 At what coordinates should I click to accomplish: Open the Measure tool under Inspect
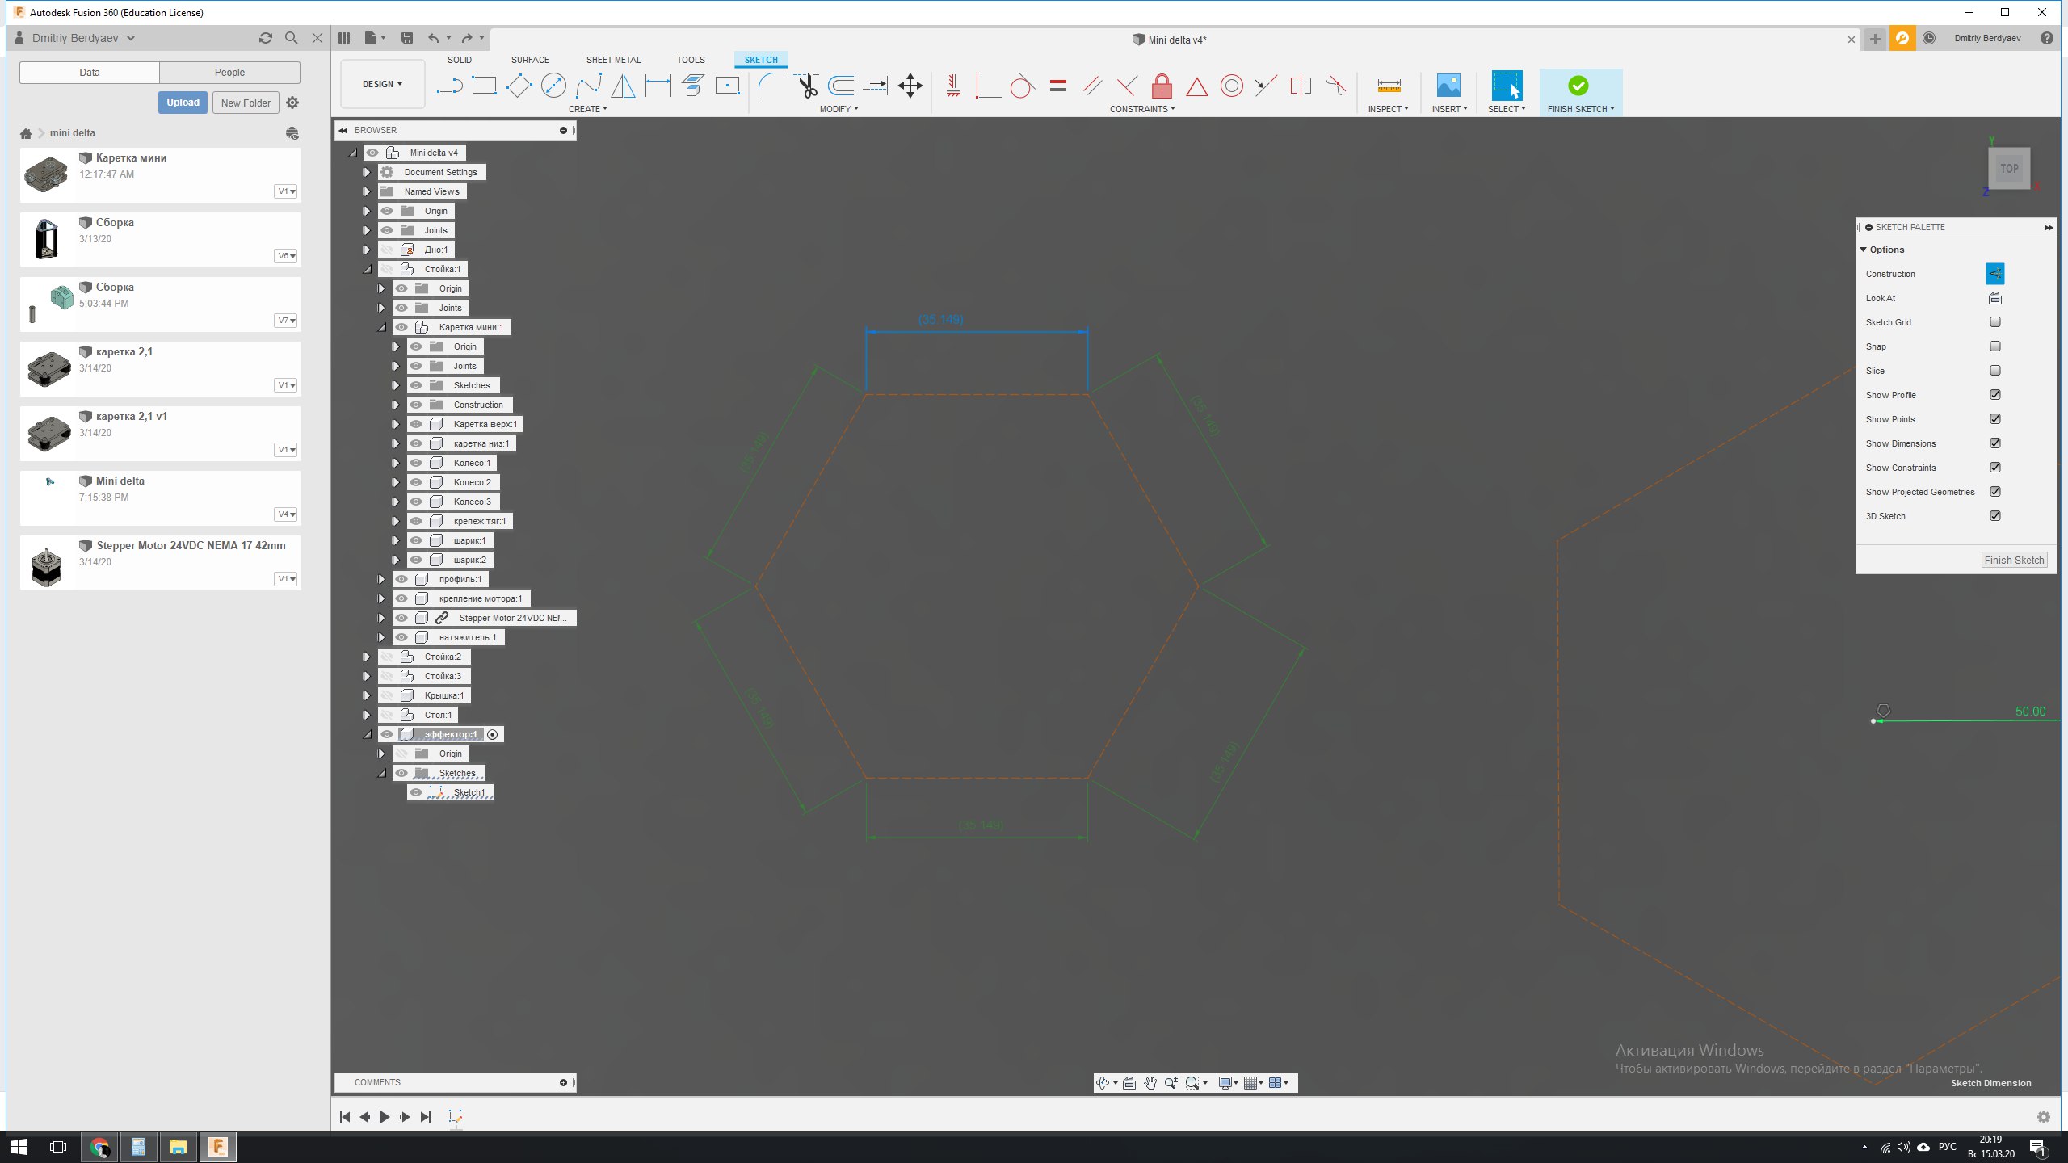point(1389,86)
